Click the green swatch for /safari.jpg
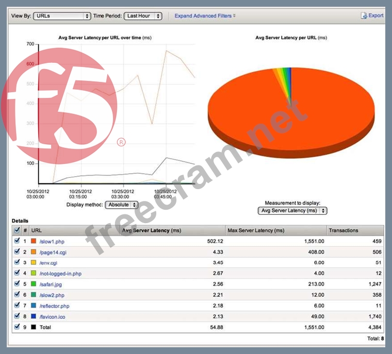Screen dimensions: 392x354 [x=34, y=284]
